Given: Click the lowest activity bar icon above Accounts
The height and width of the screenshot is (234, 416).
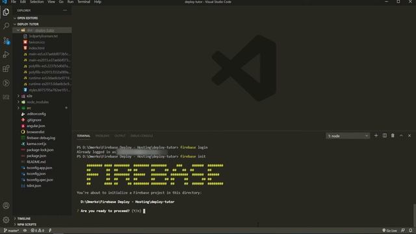Looking at the screenshot, I should click(x=6, y=97).
